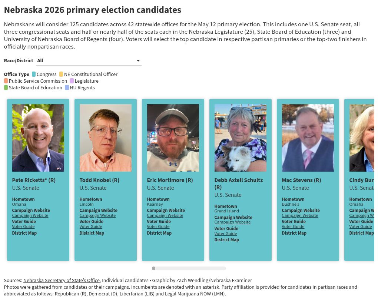The height and width of the screenshot is (301, 378).
Task: Click the horizontal candidate carousel scrollbar
Action: [x=189, y=268]
